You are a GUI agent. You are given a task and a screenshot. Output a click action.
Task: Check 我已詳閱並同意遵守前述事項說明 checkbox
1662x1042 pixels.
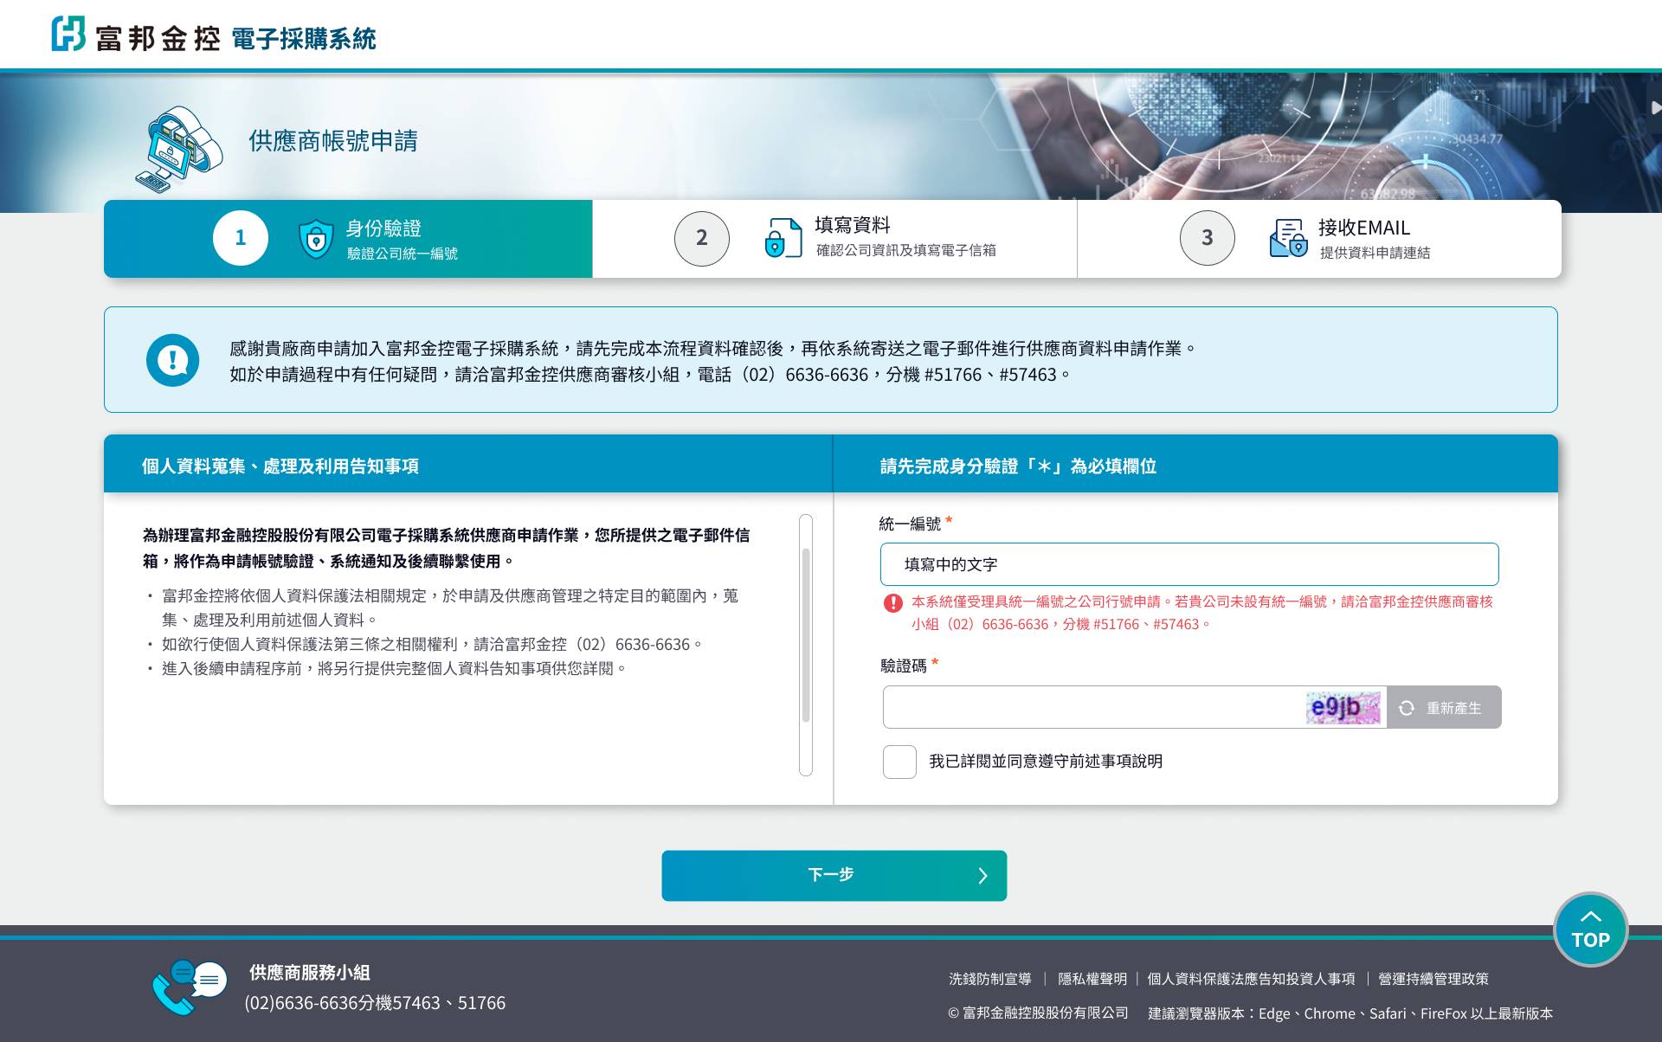899,762
